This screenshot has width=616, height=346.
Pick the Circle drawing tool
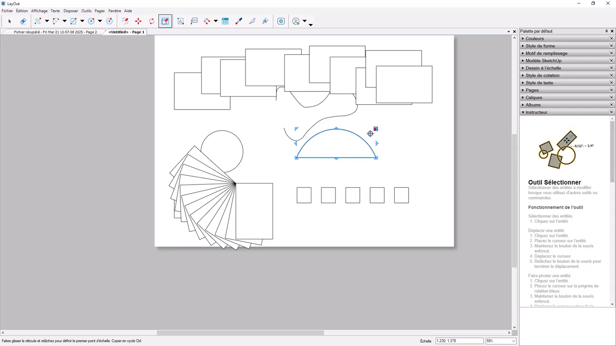91,21
